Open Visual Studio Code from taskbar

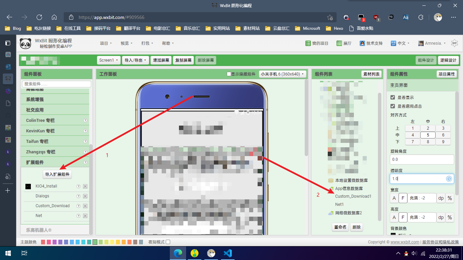point(227,253)
